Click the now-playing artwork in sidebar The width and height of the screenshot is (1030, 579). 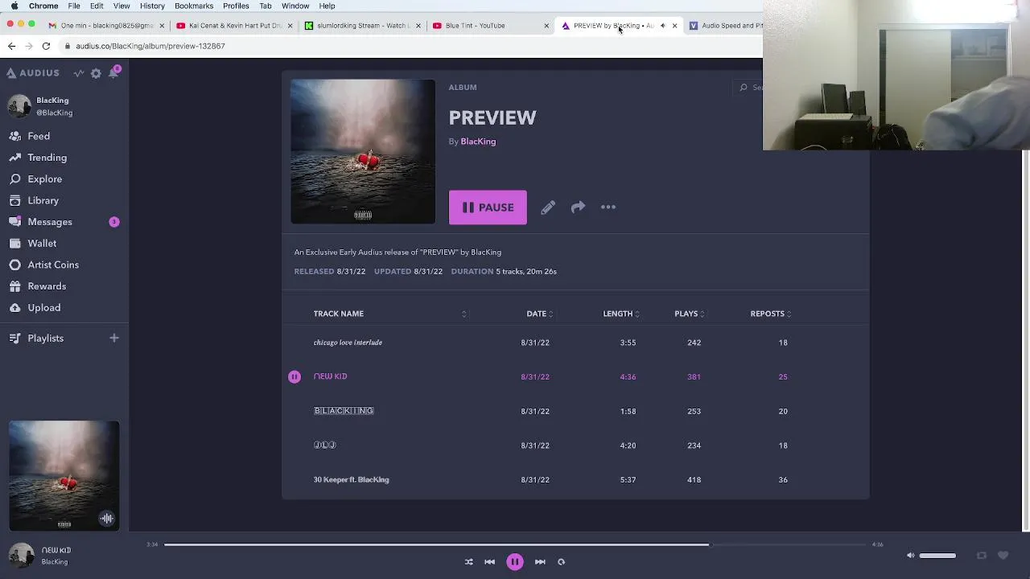[64, 475]
